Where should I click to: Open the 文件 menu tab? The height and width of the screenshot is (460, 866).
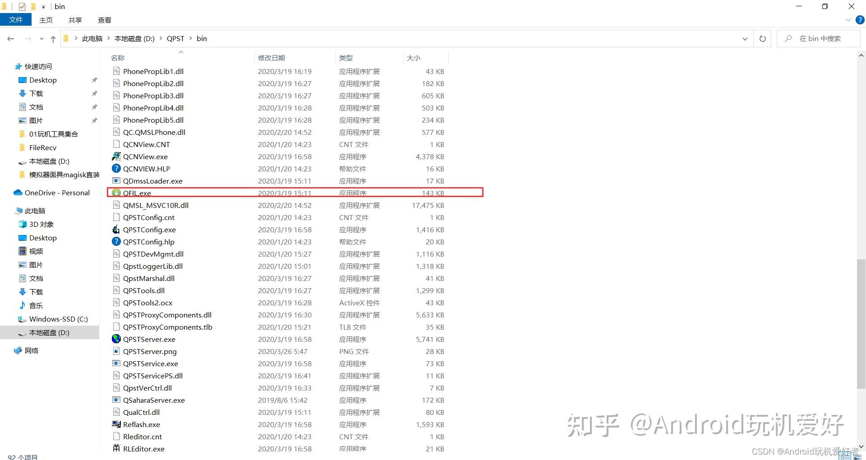[x=16, y=20]
